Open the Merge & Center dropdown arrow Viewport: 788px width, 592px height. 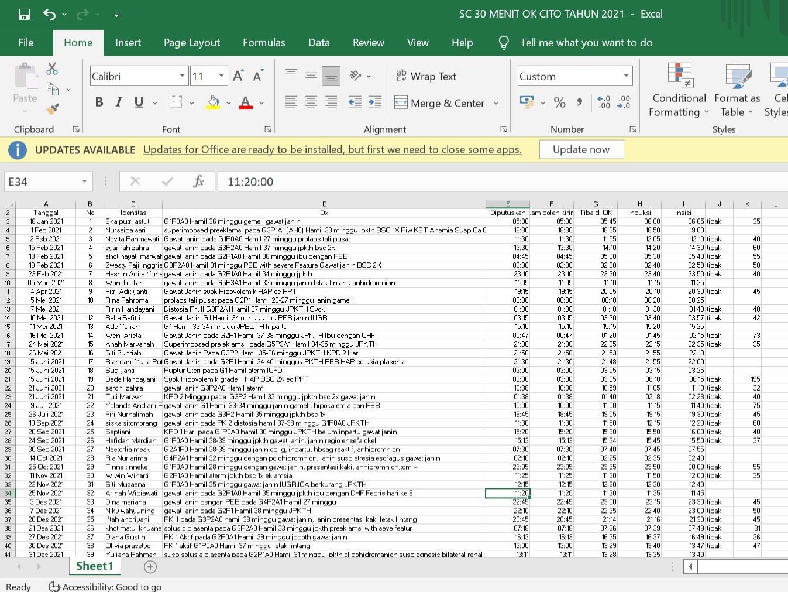click(x=496, y=103)
